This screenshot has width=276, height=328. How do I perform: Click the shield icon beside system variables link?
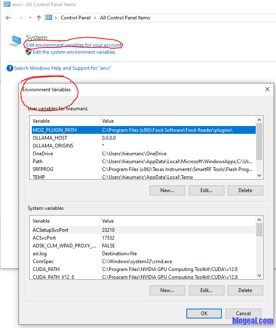click(x=29, y=52)
